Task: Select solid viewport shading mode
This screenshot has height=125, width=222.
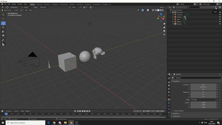Action: click(158, 10)
